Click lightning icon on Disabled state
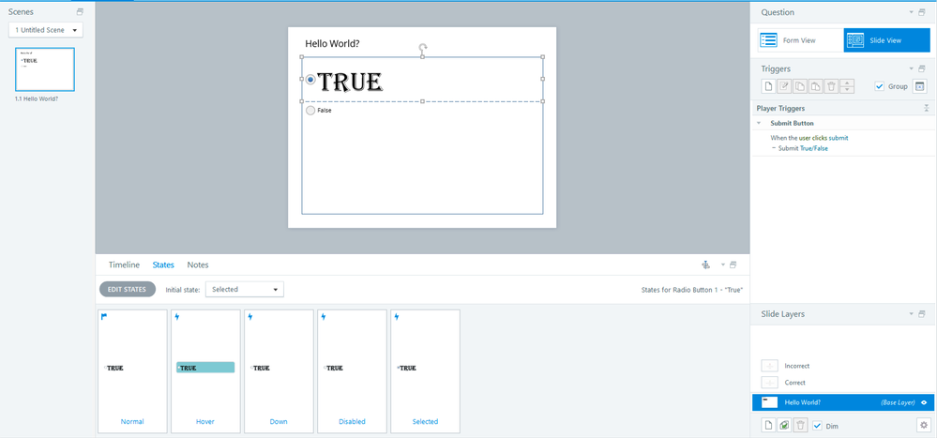This screenshot has height=438, width=937. [324, 317]
